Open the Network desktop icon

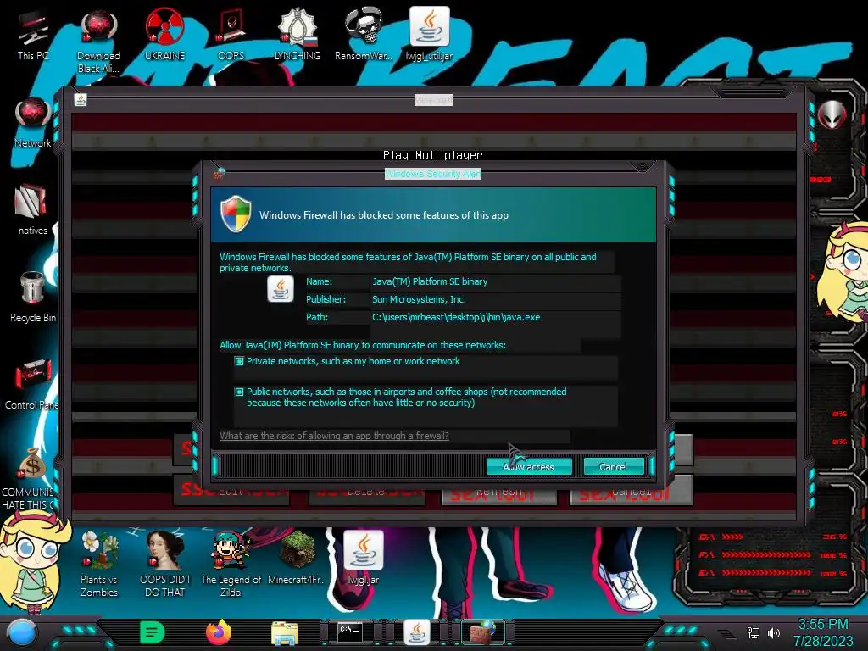(33, 123)
